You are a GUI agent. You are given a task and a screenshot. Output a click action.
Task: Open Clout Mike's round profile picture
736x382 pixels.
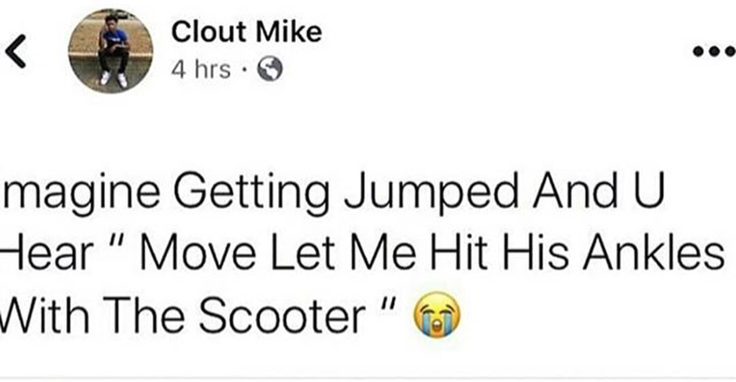110,51
